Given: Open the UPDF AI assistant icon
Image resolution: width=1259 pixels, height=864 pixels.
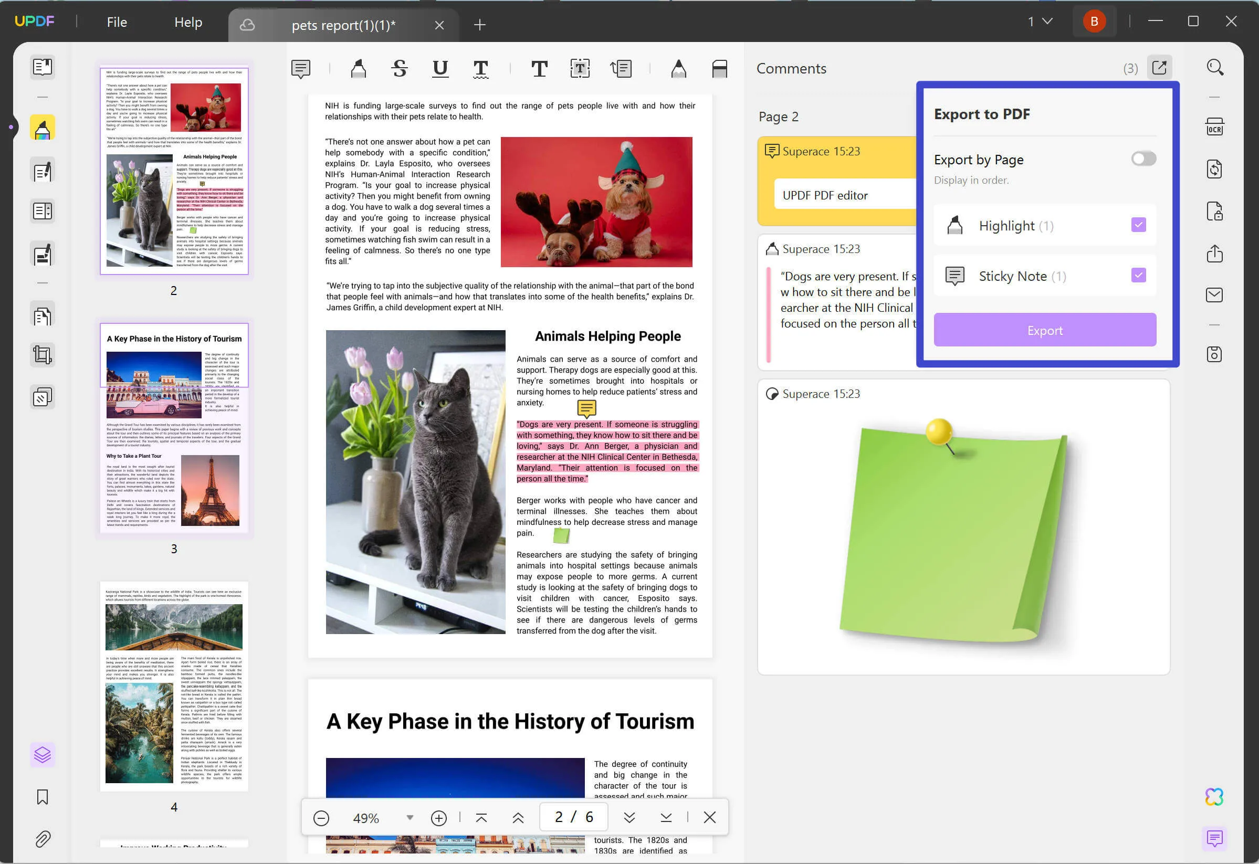Looking at the screenshot, I should click(x=1214, y=797).
